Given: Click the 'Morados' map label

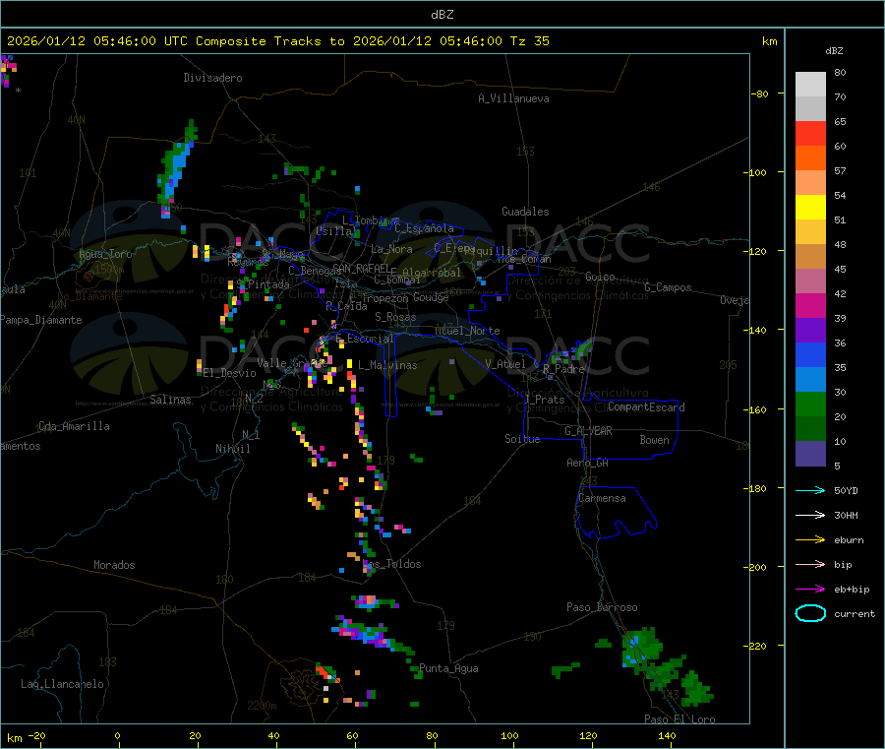Looking at the screenshot, I should [114, 565].
